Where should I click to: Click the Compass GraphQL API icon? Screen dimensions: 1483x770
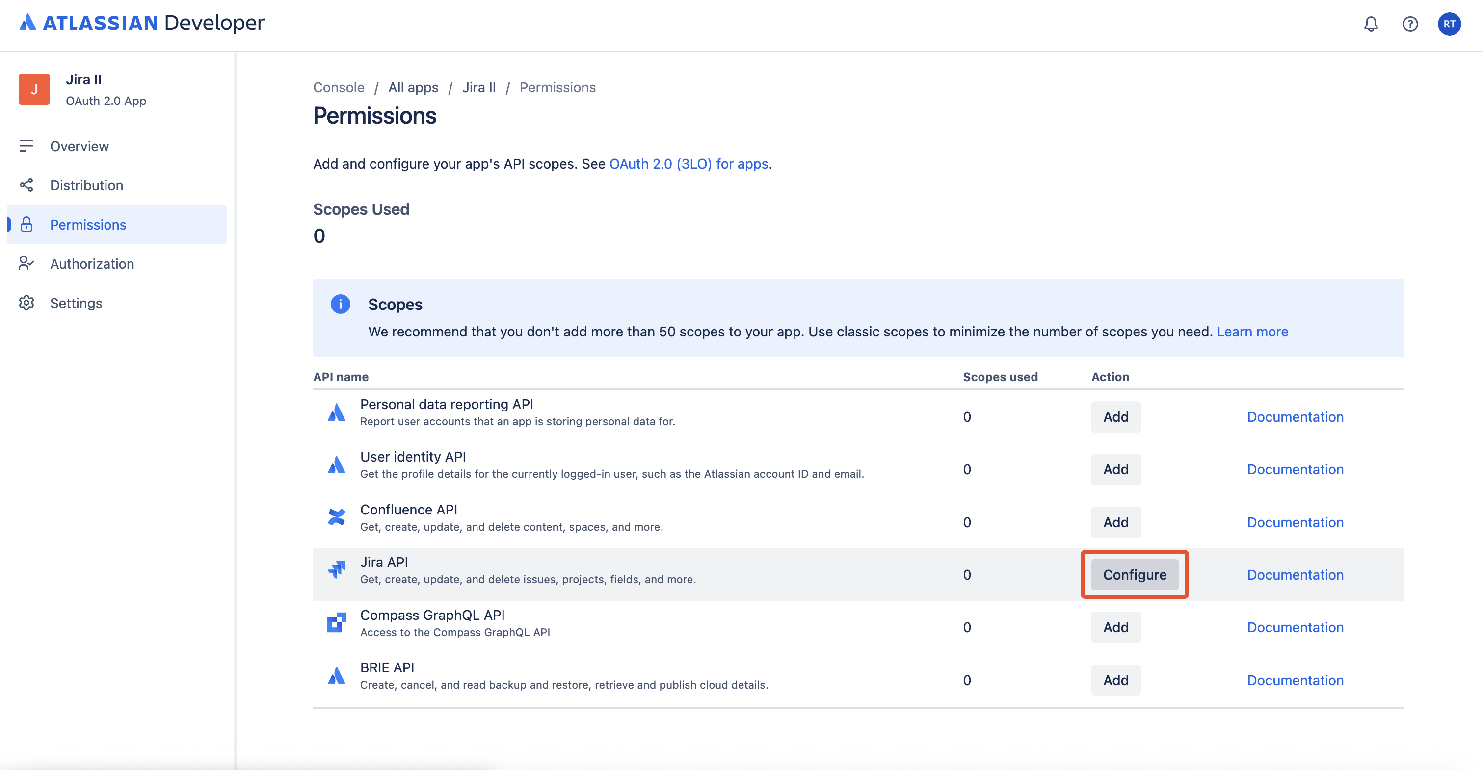click(x=337, y=623)
